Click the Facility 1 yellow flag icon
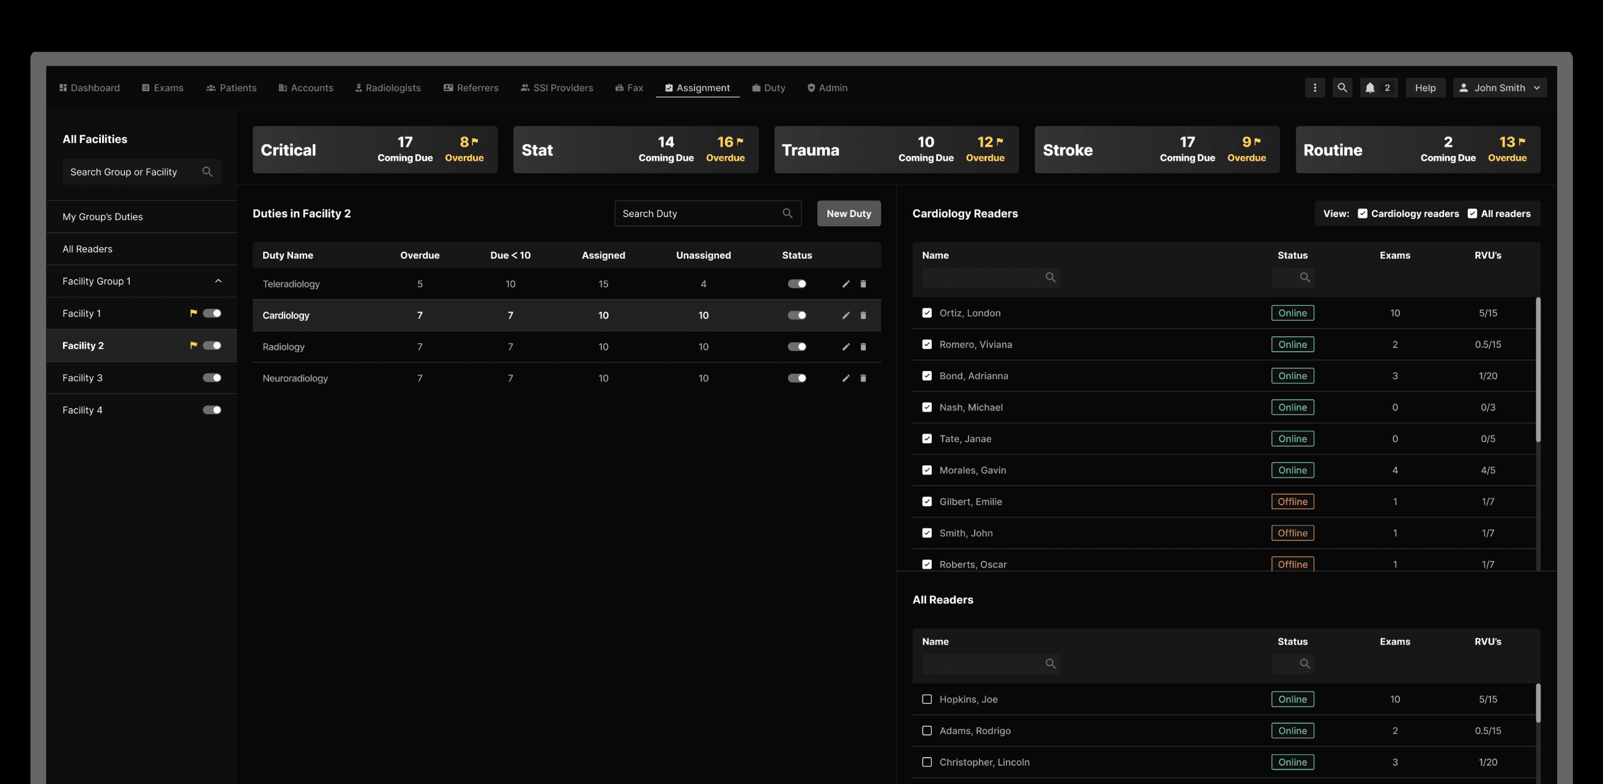The width and height of the screenshot is (1603, 784). pyautogui.click(x=193, y=313)
